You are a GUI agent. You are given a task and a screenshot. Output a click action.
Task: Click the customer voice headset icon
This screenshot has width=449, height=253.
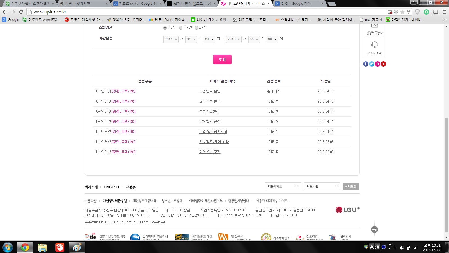pos(374,45)
